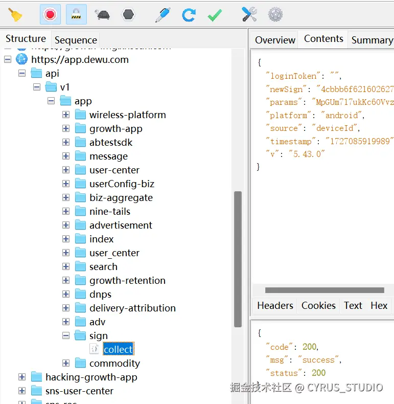Image resolution: width=394 pixels, height=404 pixels.
Task: Open the Contents tab
Action: pos(323,39)
